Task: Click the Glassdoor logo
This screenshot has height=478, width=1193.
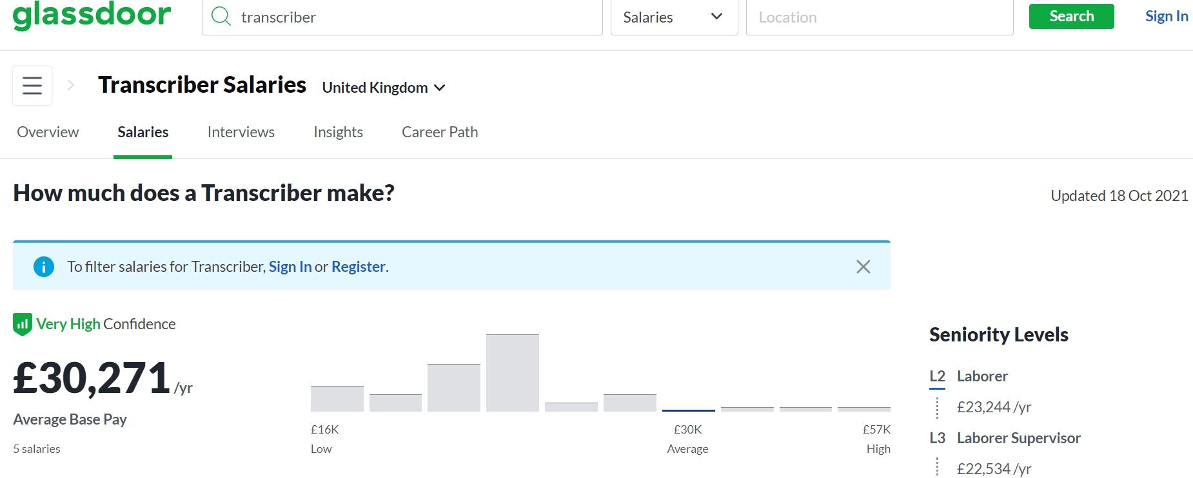Action: [x=92, y=14]
